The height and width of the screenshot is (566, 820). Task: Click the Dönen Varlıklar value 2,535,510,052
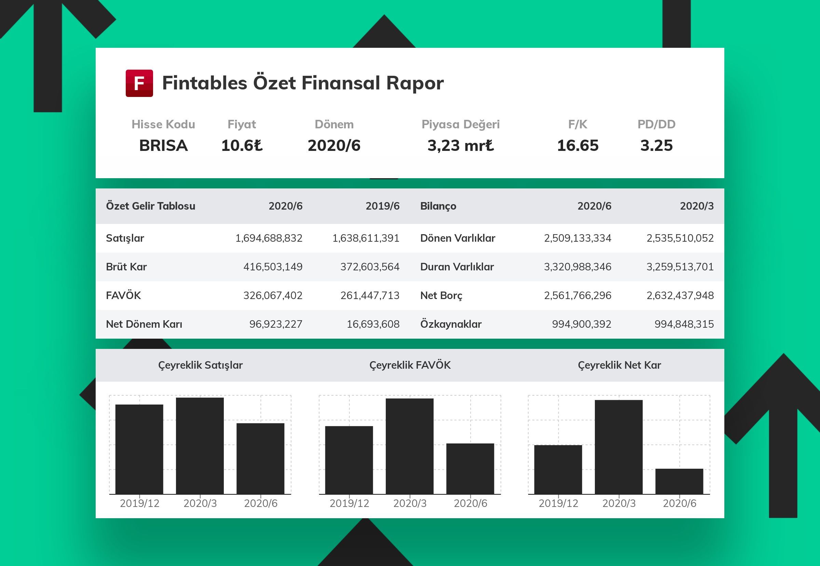680,238
